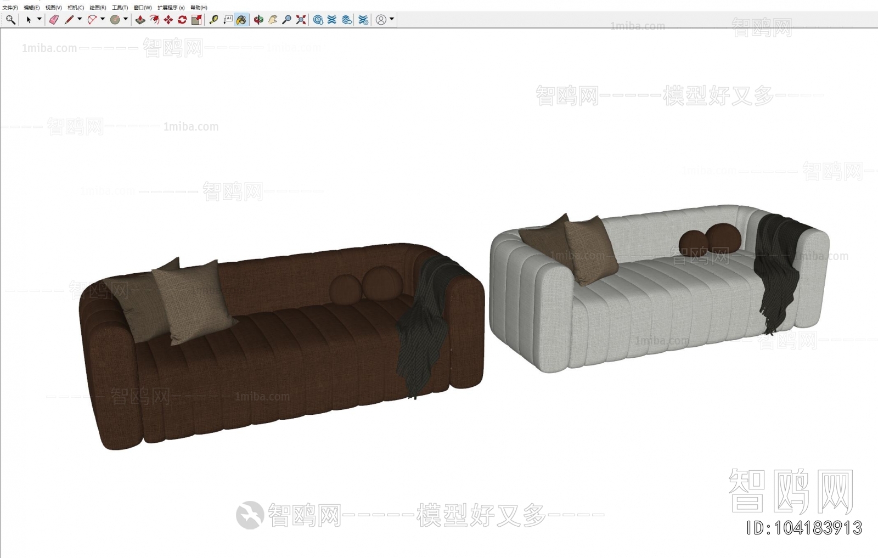Open the Extension Manager gear icon
The height and width of the screenshot is (558, 878).
click(363, 20)
